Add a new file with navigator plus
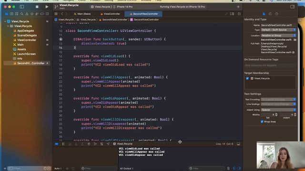Screen dimensions: 305x171 5,169
